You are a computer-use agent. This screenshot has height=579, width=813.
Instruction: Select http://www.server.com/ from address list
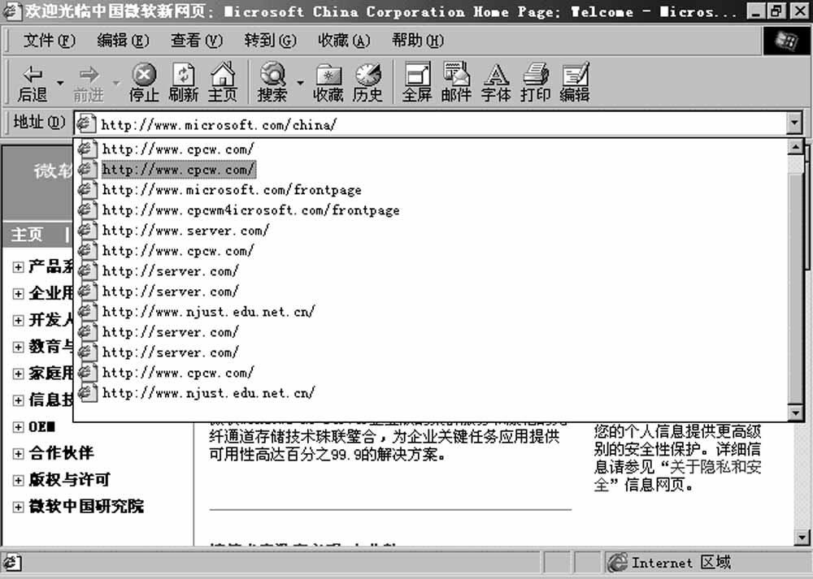[185, 230]
